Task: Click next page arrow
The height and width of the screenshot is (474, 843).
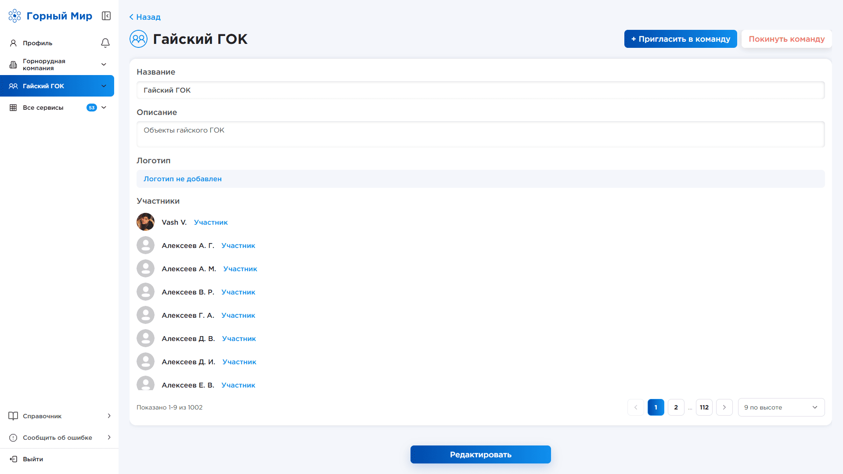Action: [x=724, y=407]
